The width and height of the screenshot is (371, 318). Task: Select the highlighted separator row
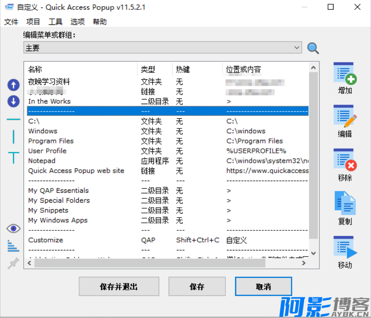tap(168, 111)
